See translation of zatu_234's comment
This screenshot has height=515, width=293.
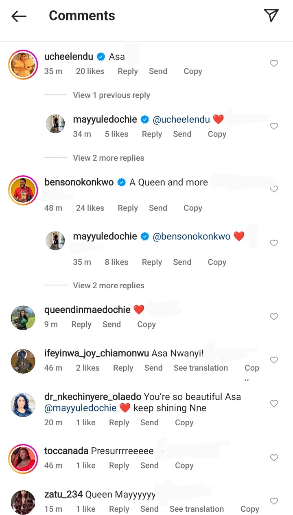pyautogui.click(x=197, y=509)
